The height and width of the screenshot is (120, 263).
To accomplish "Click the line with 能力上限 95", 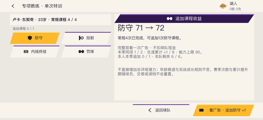I will click(x=160, y=52).
